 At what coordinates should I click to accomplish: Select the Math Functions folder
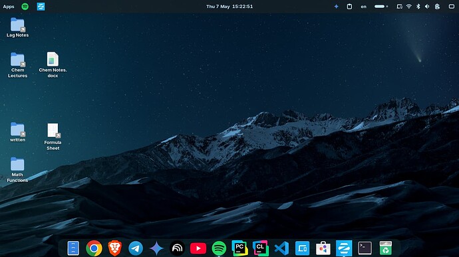pos(17,170)
